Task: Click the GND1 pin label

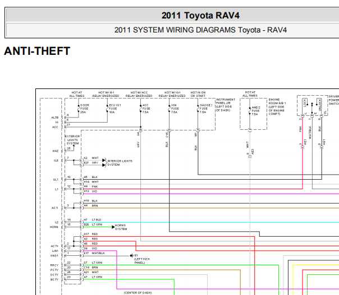Action: point(54,256)
